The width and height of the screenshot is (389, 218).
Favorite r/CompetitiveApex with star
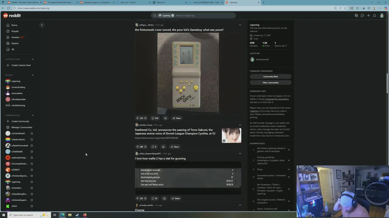pyautogui.click(x=32, y=163)
